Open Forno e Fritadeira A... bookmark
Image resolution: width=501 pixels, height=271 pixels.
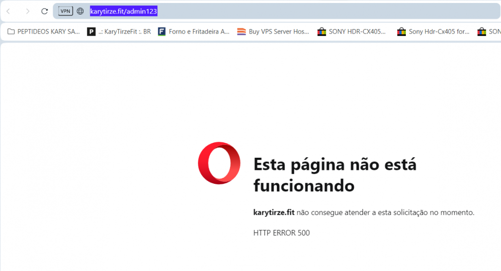194,32
